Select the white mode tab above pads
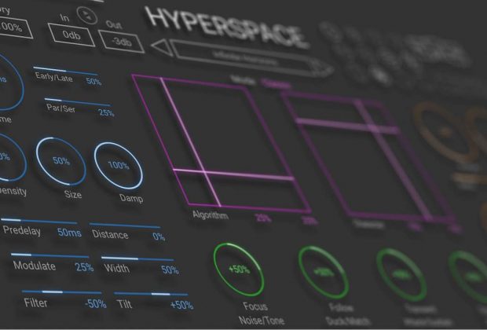487x330 pixels. point(243,80)
